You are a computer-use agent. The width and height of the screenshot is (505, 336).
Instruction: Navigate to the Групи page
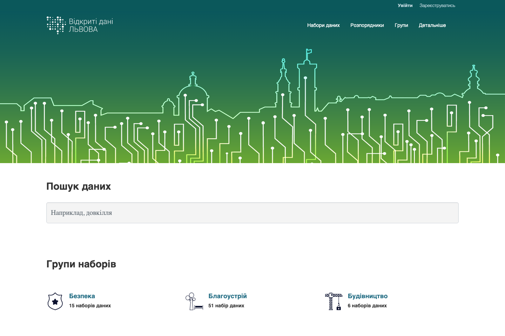(x=401, y=25)
